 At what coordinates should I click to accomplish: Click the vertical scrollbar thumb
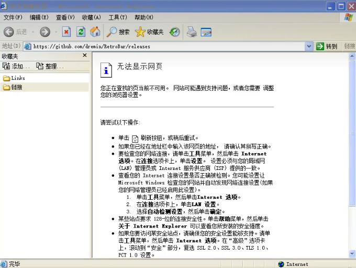352,133
